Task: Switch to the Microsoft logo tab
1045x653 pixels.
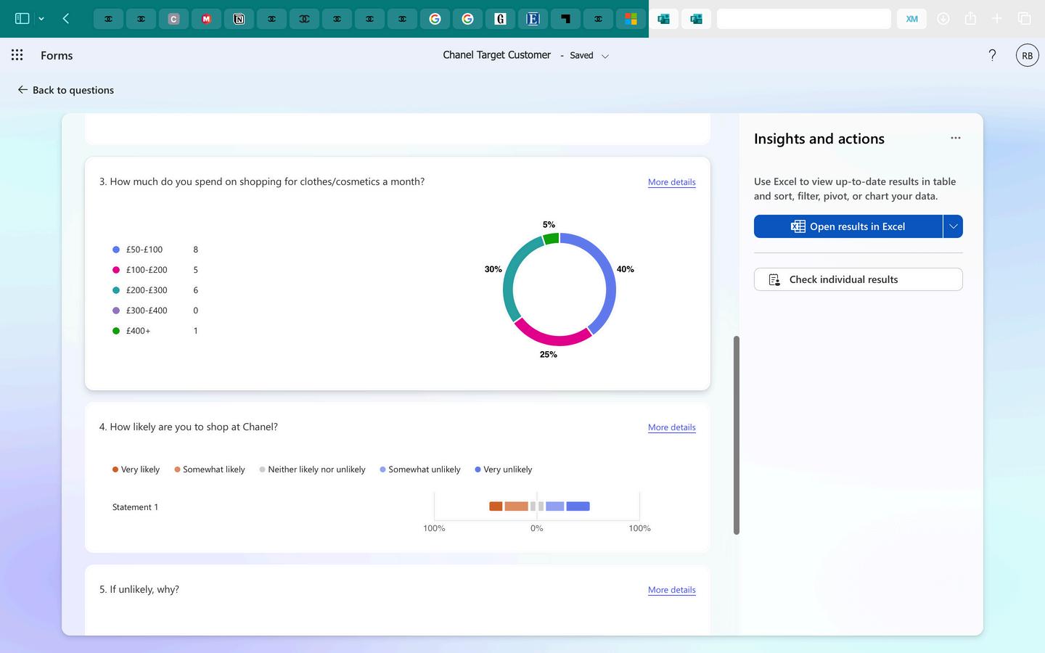Action: click(631, 19)
